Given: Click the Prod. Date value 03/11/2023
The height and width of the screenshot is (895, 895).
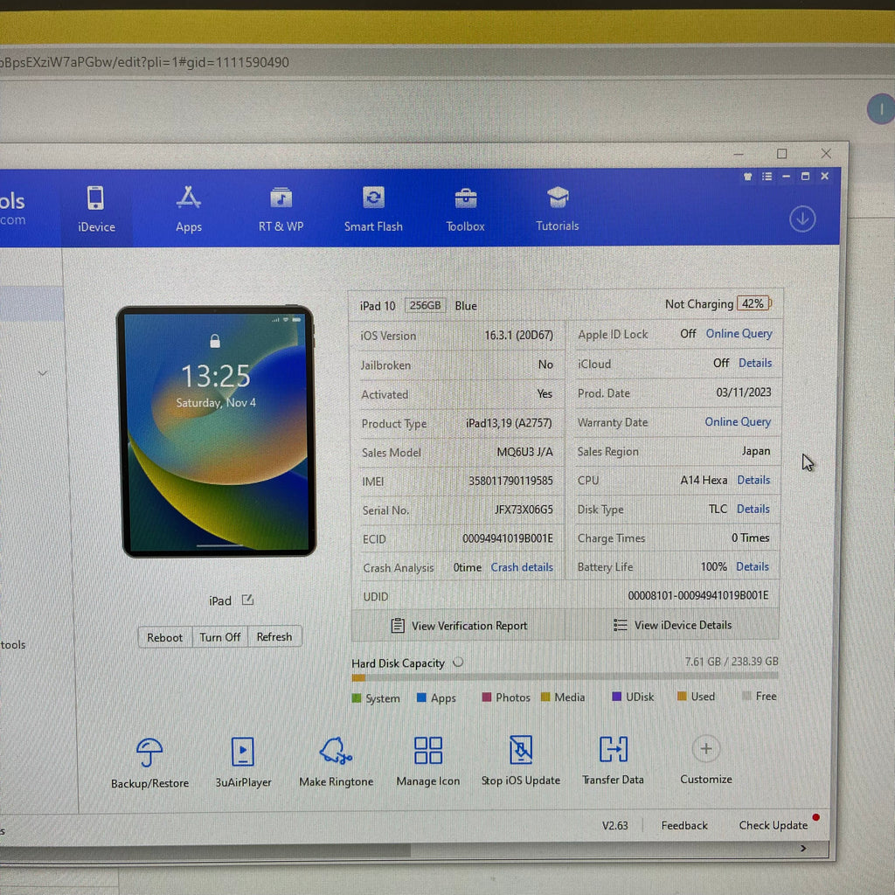Looking at the screenshot, I should [743, 392].
